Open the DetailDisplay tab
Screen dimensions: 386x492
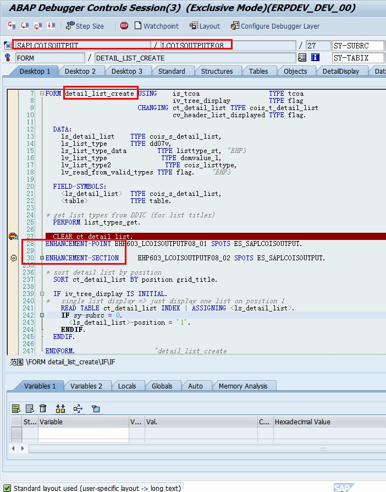[340, 71]
